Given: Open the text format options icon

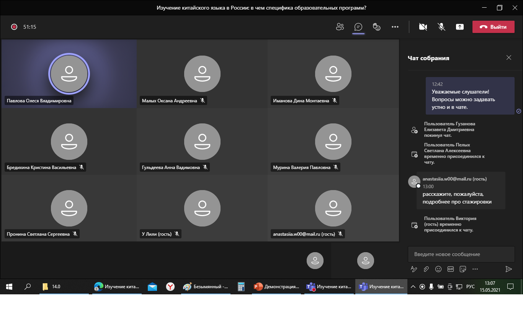Looking at the screenshot, I should click(414, 269).
